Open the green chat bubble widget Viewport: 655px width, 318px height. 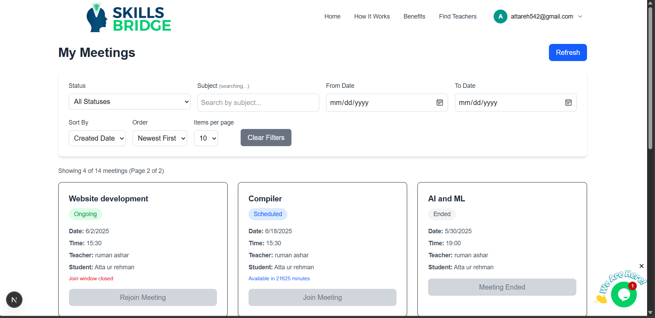point(624,294)
